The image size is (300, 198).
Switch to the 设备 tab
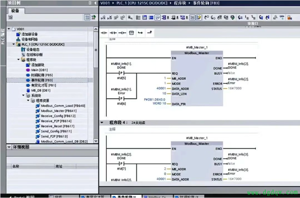[15, 11]
